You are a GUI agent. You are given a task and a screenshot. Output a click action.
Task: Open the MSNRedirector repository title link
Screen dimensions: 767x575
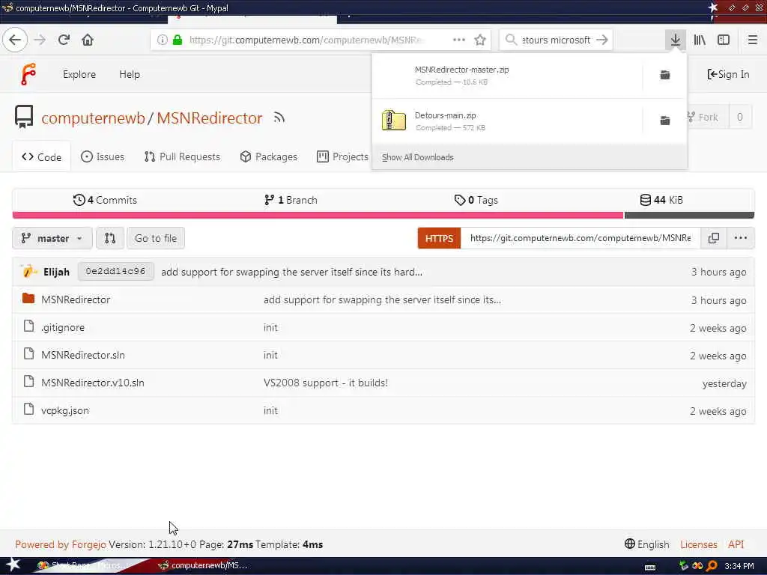click(x=210, y=118)
